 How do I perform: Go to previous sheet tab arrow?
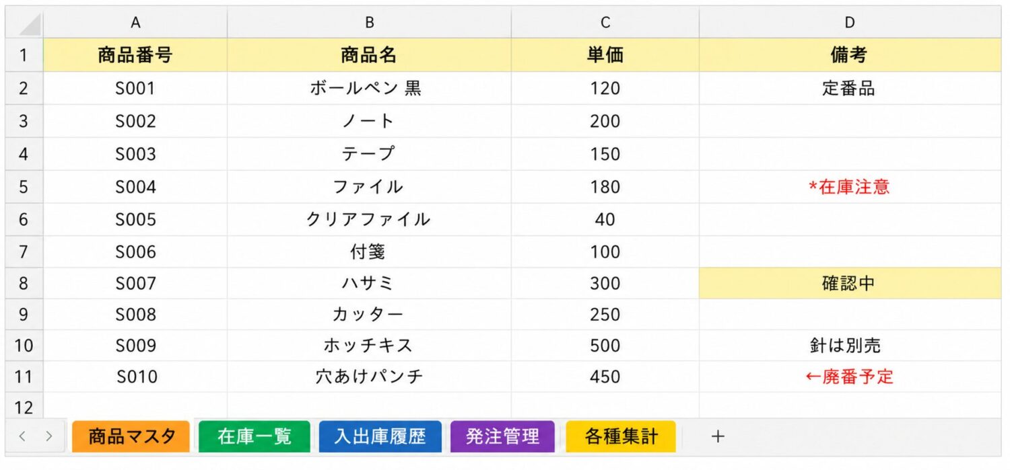click(x=22, y=436)
